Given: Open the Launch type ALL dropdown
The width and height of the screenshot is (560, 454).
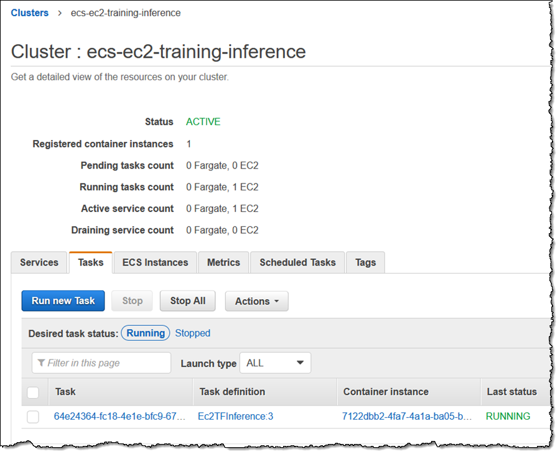Looking at the screenshot, I should tap(275, 363).
